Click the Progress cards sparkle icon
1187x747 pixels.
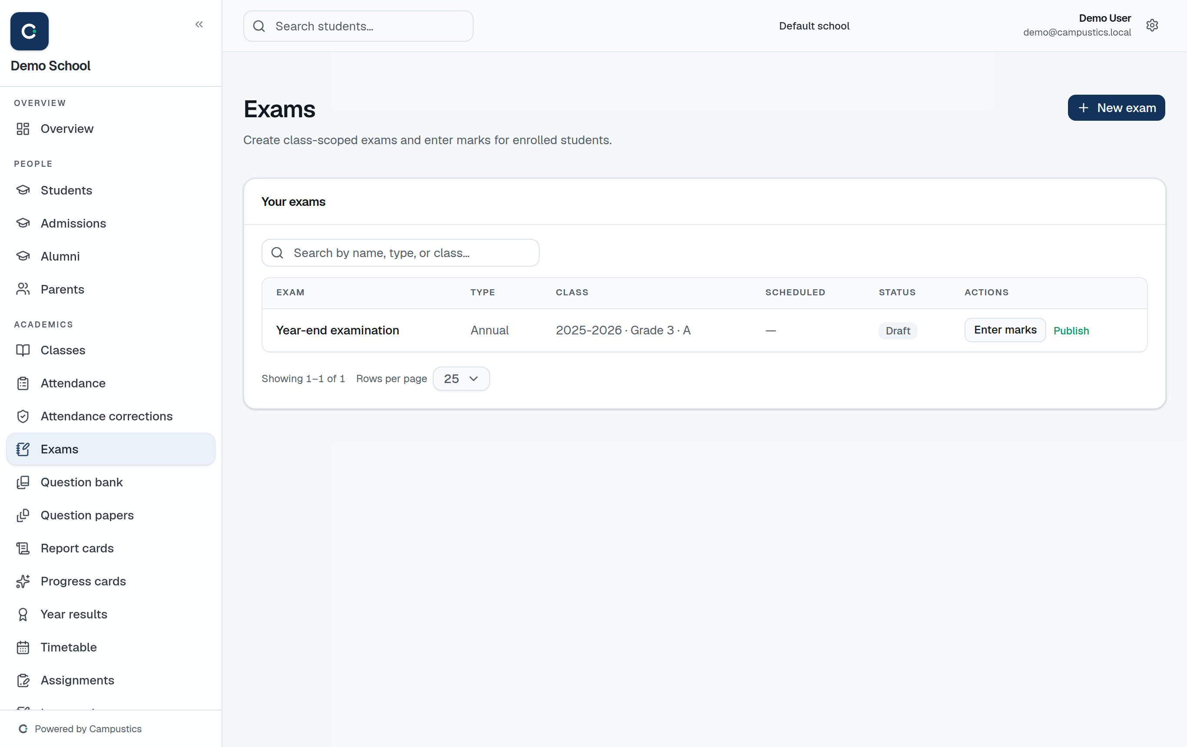(x=23, y=582)
